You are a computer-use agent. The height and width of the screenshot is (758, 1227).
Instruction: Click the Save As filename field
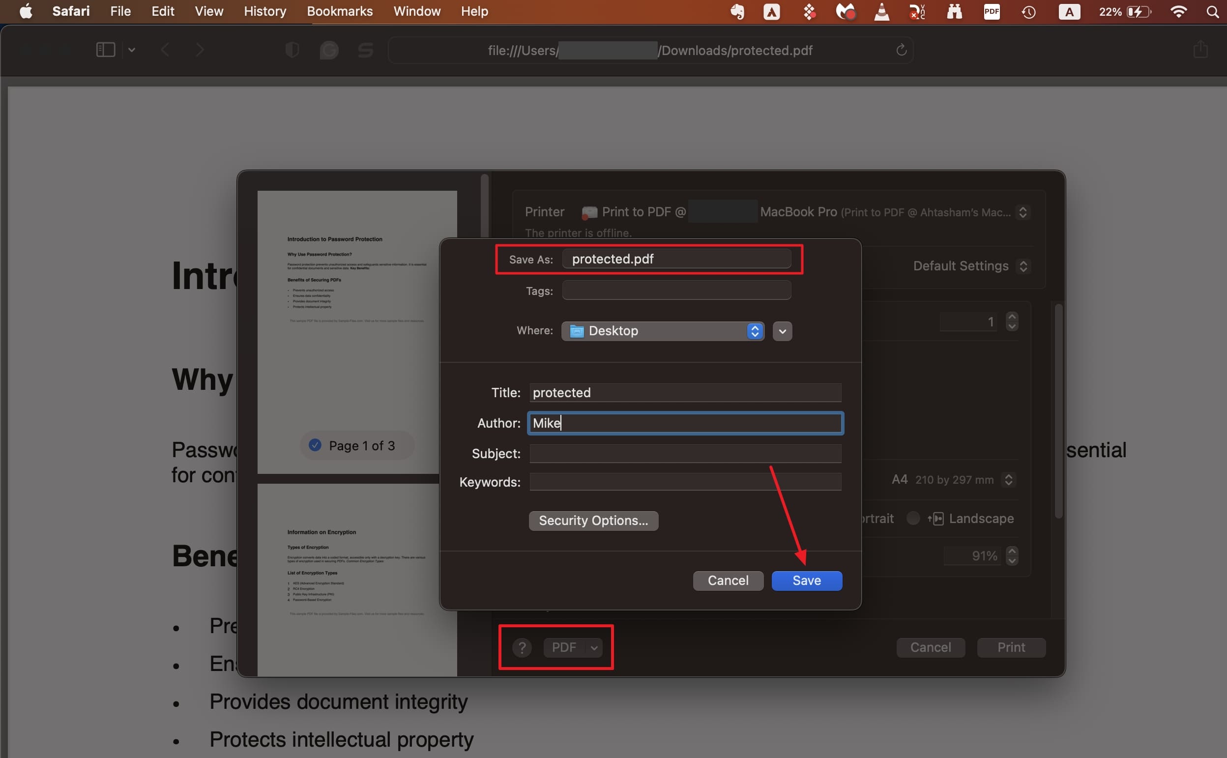coord(676,259)
